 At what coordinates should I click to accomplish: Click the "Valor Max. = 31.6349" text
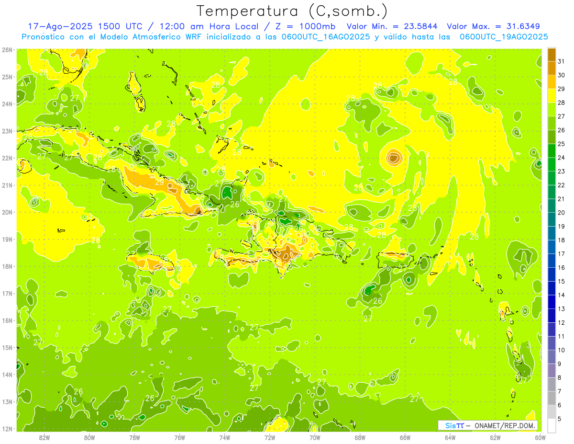tap(493, 26)
